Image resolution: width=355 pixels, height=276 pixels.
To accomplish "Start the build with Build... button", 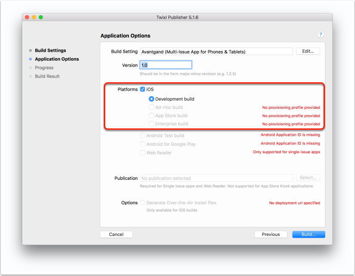I will pos(309,234).
